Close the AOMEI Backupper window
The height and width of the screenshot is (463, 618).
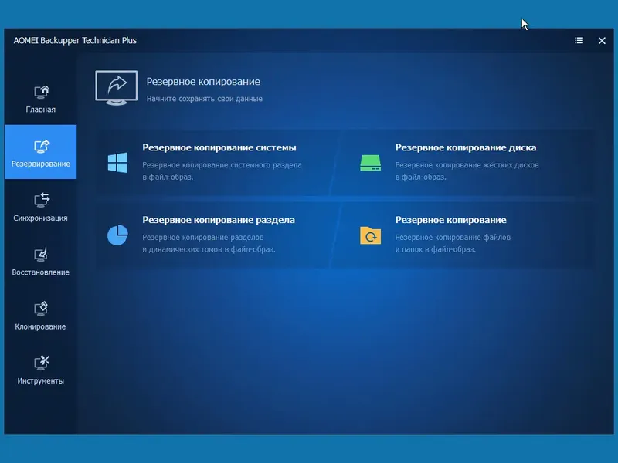(602, 41)
